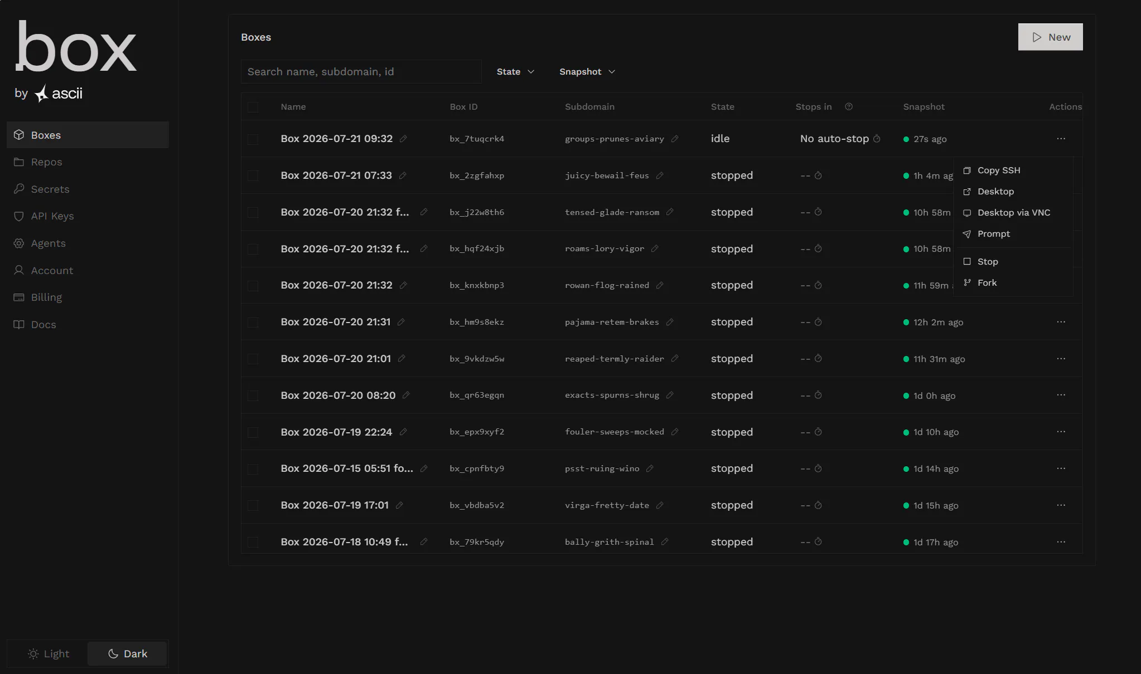Select checkbox for Box 2026-07-19 22:24
The width and height of the screenshot is (1141, 674).
tap(253, 433)
